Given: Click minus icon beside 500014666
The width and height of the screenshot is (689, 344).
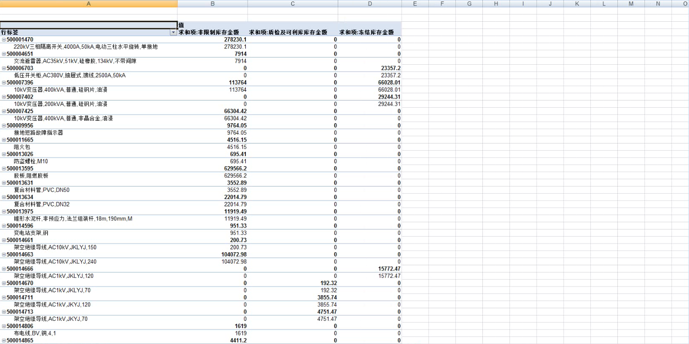Looking at the screenshot, I should click(3, 269).
